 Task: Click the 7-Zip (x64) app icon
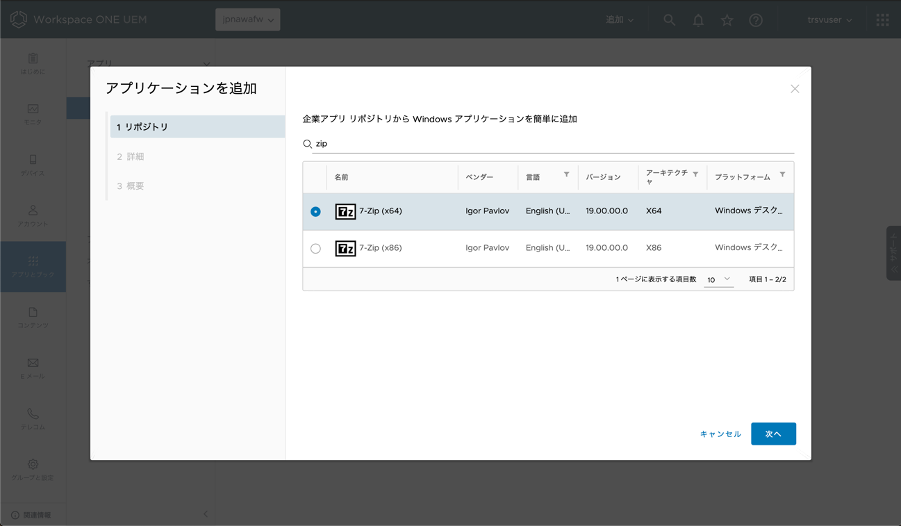(345, 211)
